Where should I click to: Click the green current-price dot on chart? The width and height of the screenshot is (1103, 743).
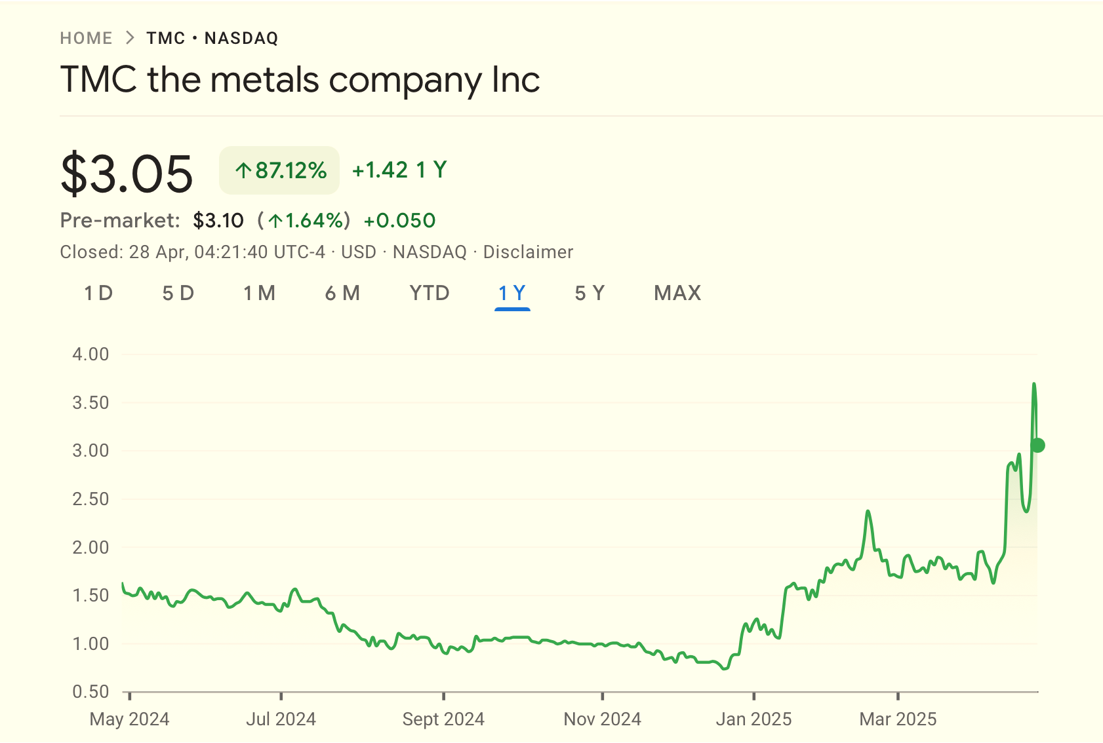[x=1037, y=446]
